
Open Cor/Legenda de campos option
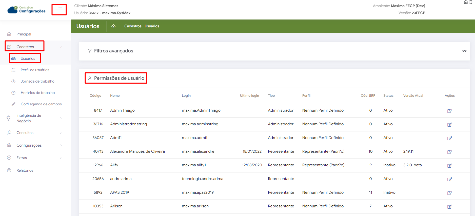41,104
